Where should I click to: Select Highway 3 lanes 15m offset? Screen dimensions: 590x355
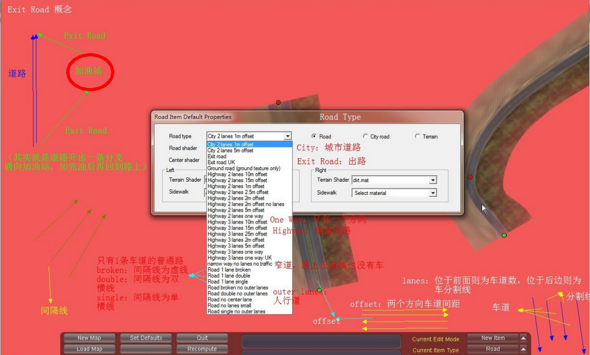(x=249, y=228)
